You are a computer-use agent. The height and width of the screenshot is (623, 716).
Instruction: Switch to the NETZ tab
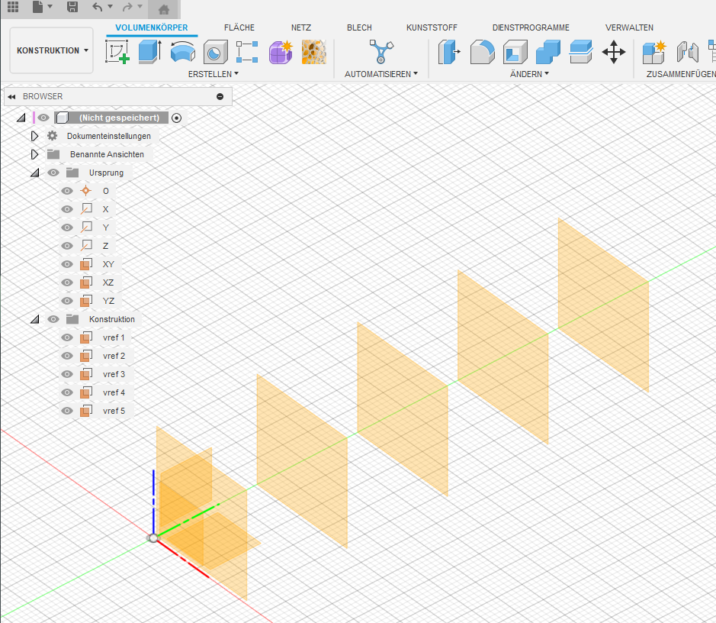click(x=301, y=27)
